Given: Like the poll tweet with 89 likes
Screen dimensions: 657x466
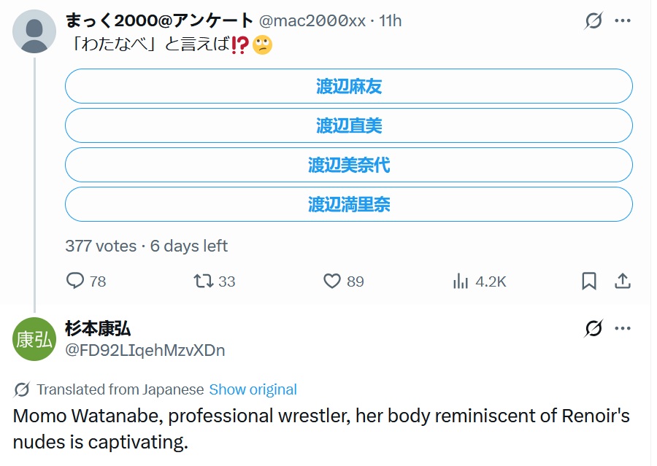Looking at the screenshot, I should click(332, 281).
